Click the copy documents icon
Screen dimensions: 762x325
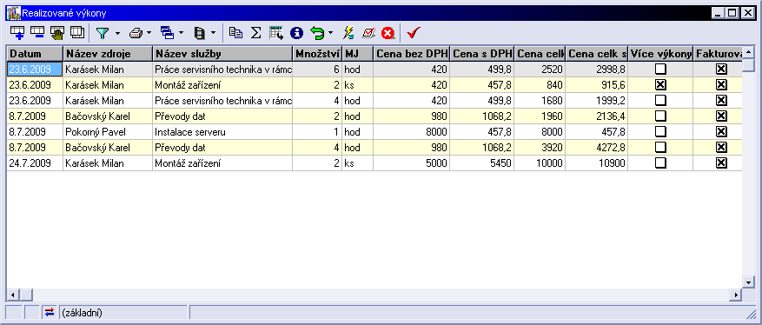pos(235,33)
